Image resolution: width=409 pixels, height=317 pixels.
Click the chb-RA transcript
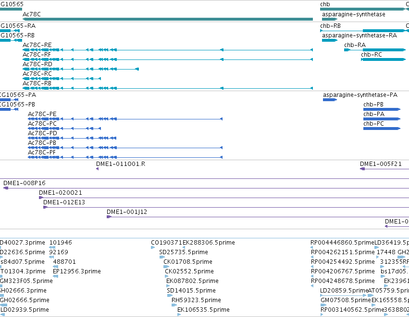tap(375, 50)
